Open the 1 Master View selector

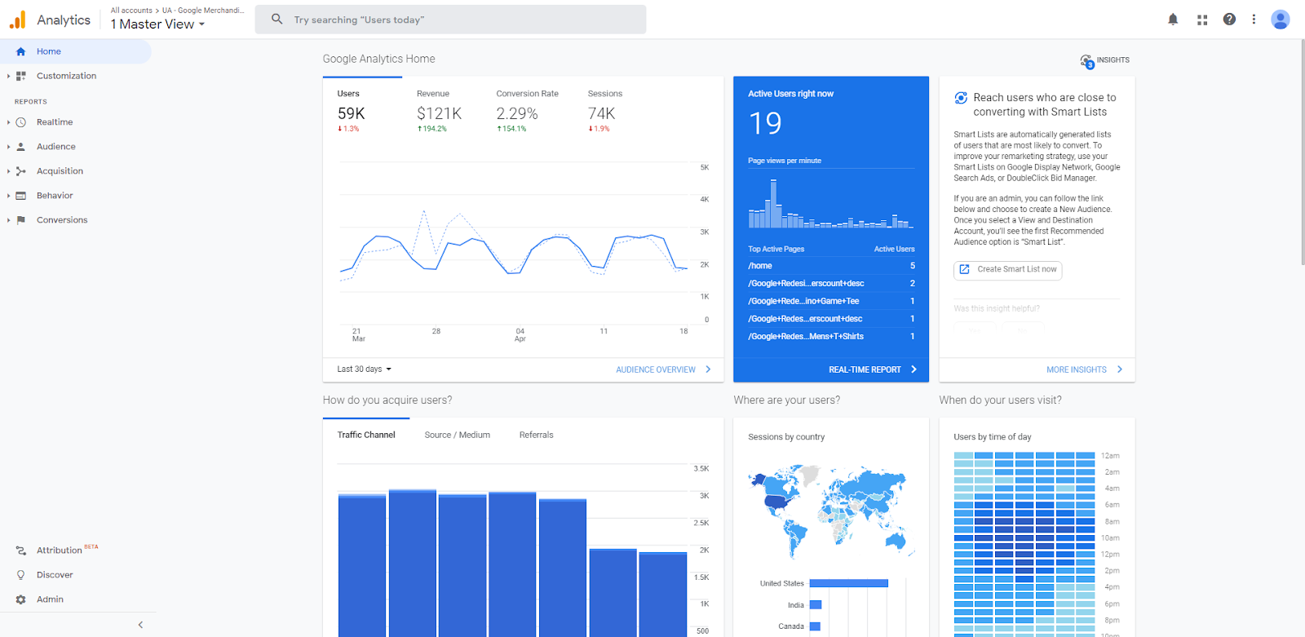click(157, 24)
